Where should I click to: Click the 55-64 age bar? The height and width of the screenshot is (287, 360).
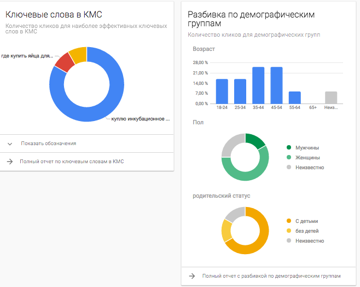[294, 97]
